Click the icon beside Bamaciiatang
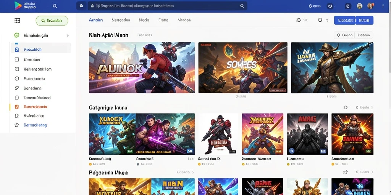 click(x=17, y=125)
